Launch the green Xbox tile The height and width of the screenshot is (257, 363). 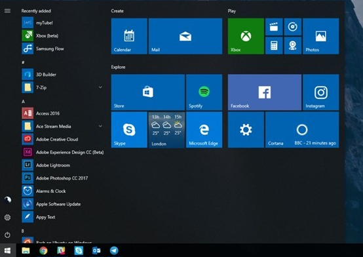click(x=246, y=36)
